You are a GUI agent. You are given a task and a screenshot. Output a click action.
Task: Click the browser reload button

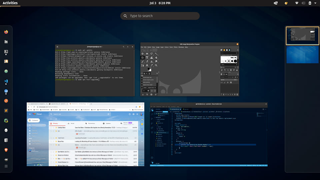coord(34,107)
